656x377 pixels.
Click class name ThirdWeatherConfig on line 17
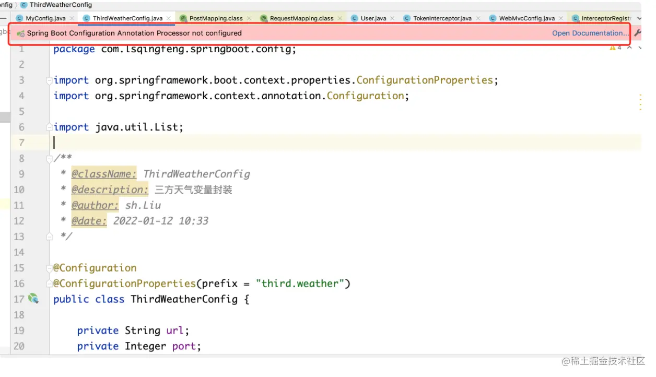[184, 299]
